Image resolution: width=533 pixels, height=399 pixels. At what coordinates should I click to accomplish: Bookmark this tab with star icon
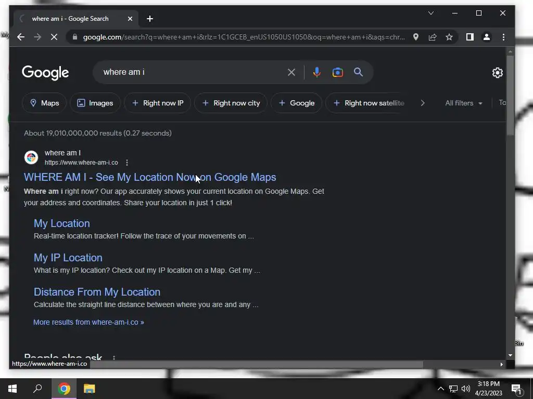tap(449, 37)
